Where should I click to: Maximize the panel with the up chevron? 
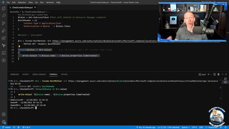click(223, 75)
